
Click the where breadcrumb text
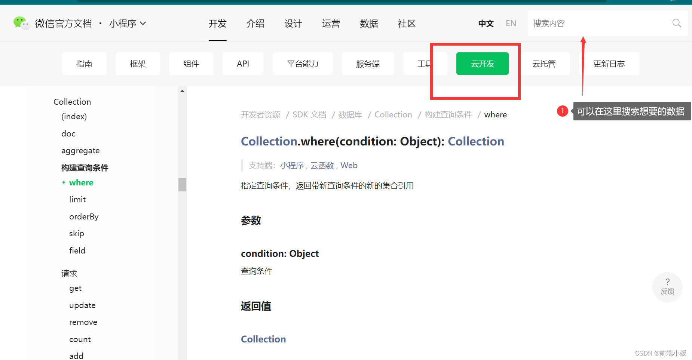[496, 114]
